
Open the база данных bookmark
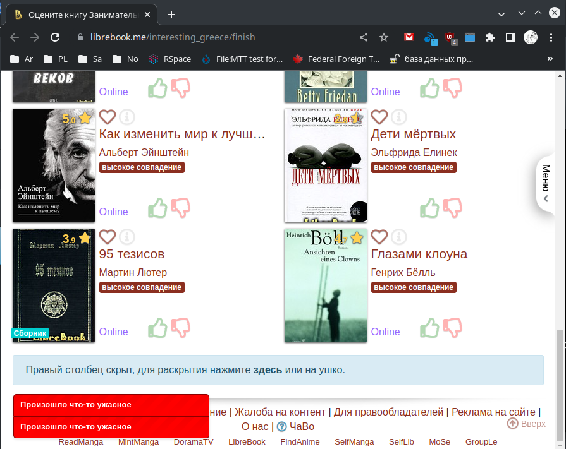pos(431,59)
